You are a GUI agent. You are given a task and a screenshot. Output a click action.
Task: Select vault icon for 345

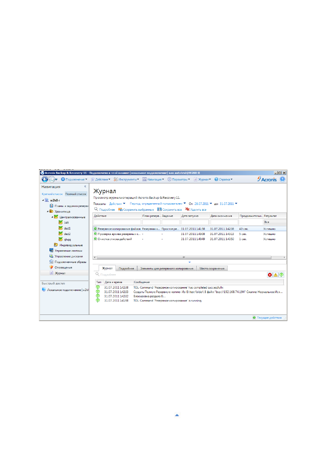coord(61,222)
